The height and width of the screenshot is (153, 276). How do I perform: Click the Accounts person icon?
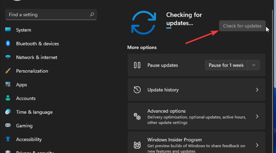point(8,98)
